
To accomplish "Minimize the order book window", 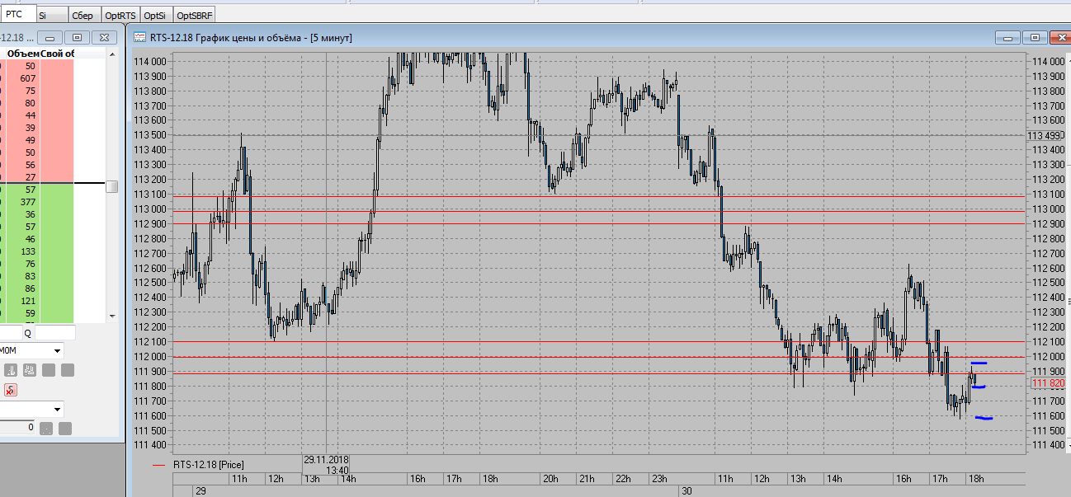I will click(x=50, y=37).
